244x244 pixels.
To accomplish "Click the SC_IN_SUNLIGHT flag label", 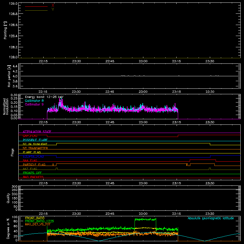I will [x=35, y=144].
